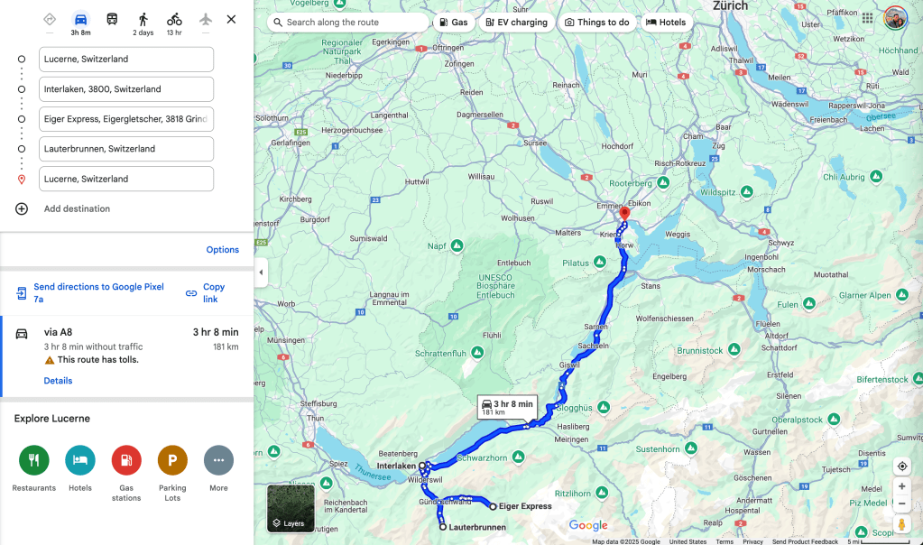Collapse the side panel arrow

(x=261, y=272)
